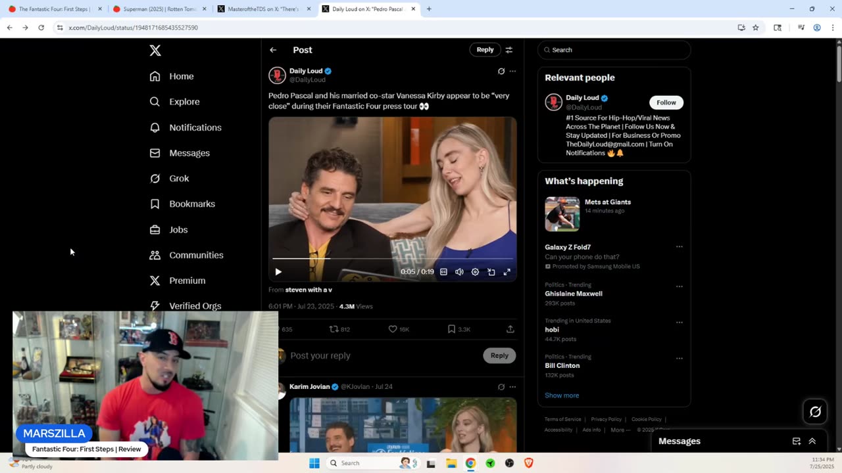Click Show more under trends
Viewport: 842px width, 473px height.
click(x=562, y=395)
